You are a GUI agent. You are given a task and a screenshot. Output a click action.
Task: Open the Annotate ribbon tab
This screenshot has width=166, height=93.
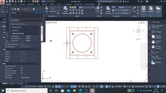[22, 4]
